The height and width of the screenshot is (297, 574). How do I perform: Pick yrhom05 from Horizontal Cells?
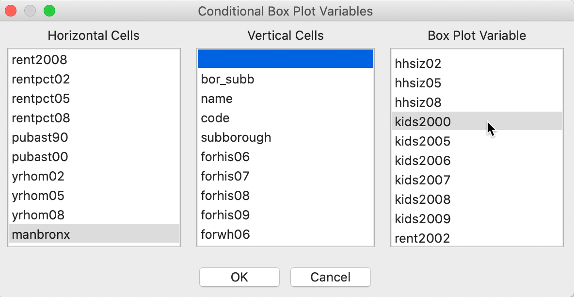click(x=38, y=196)
